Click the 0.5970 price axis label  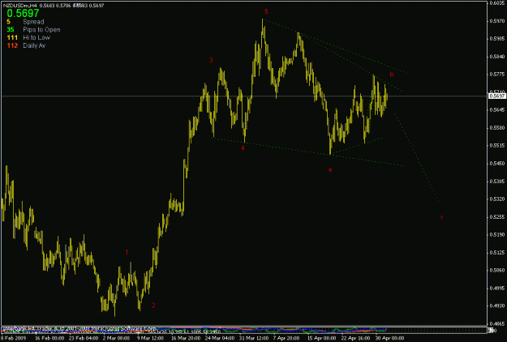click(x=497, y=21)
